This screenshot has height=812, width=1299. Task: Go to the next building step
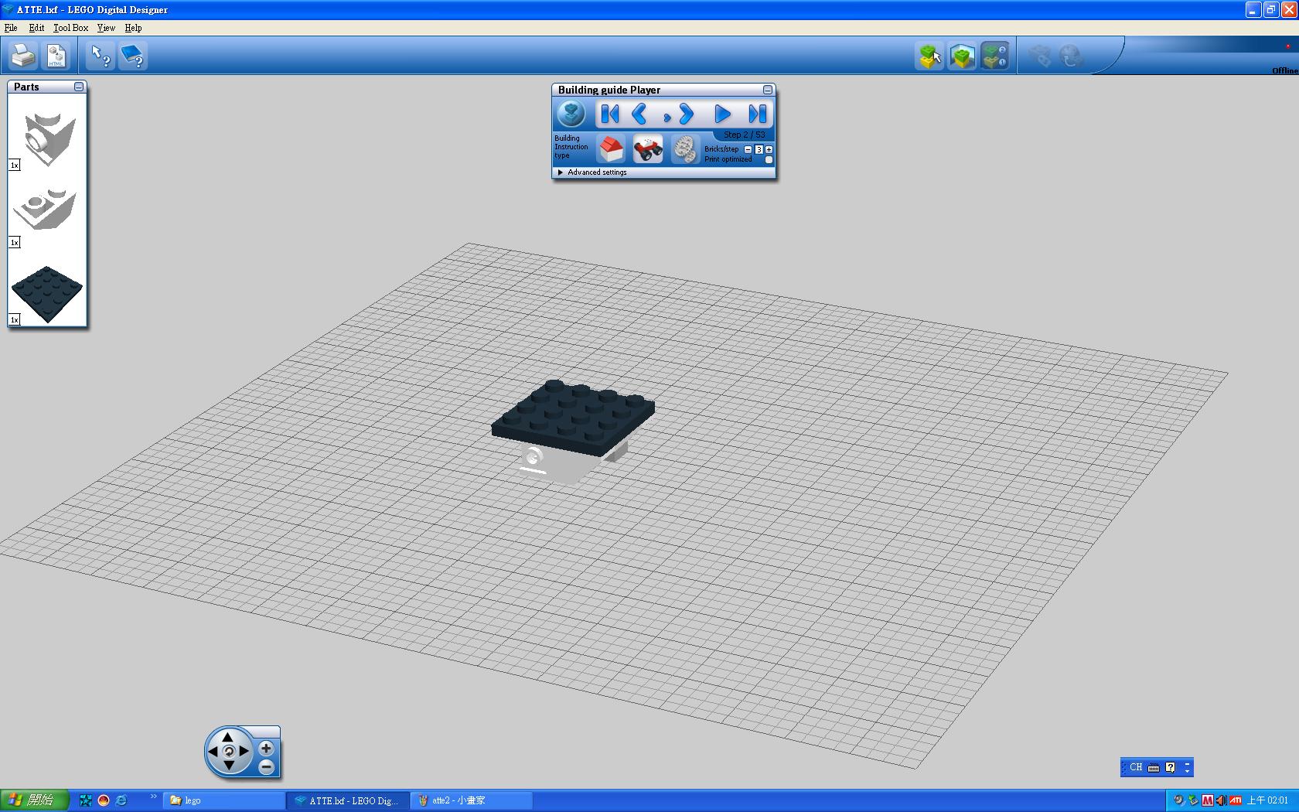pyautogui.click(x=685, y=114)
